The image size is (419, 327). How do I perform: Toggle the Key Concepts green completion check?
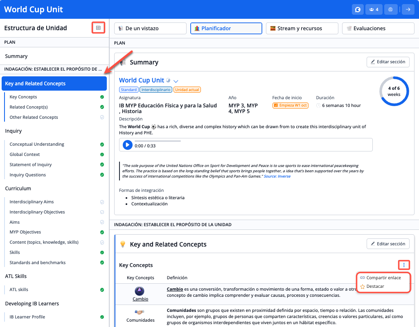click(102, 97)
